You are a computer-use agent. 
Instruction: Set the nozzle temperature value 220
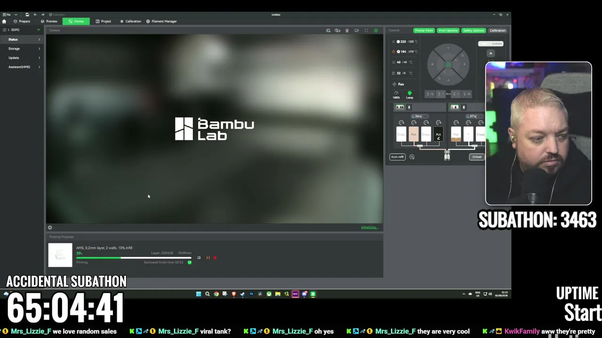403,42
